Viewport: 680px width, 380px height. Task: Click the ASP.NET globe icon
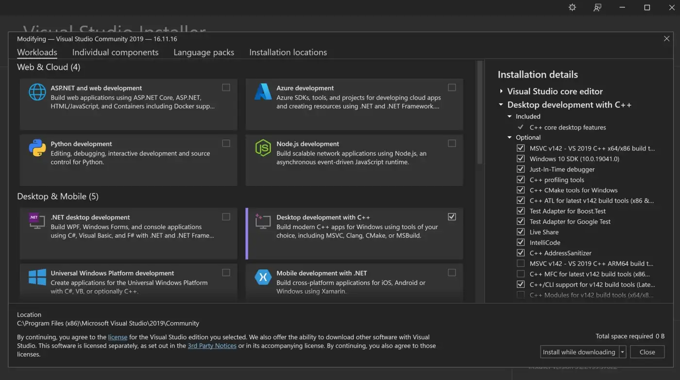click(37, 92)
